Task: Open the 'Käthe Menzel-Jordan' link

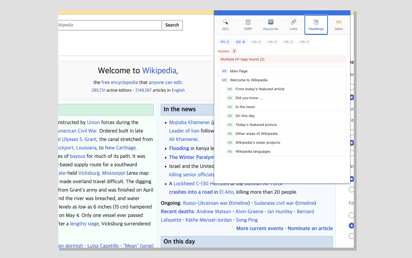Action: 209,220
